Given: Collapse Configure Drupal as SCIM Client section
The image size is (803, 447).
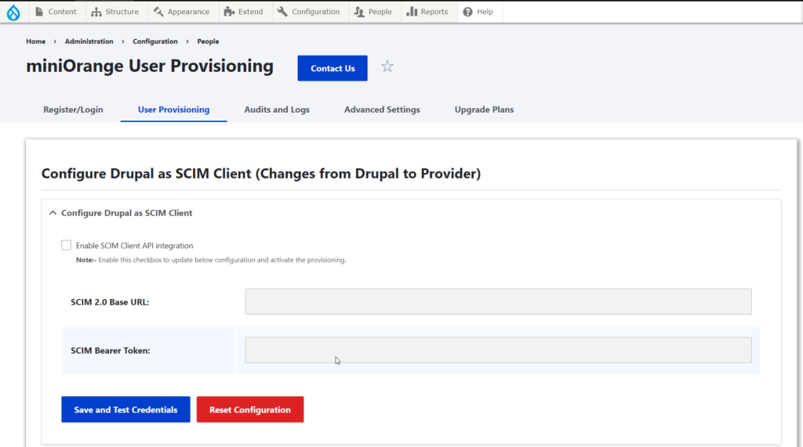Looking at the screenshot, I should [53, 213].
